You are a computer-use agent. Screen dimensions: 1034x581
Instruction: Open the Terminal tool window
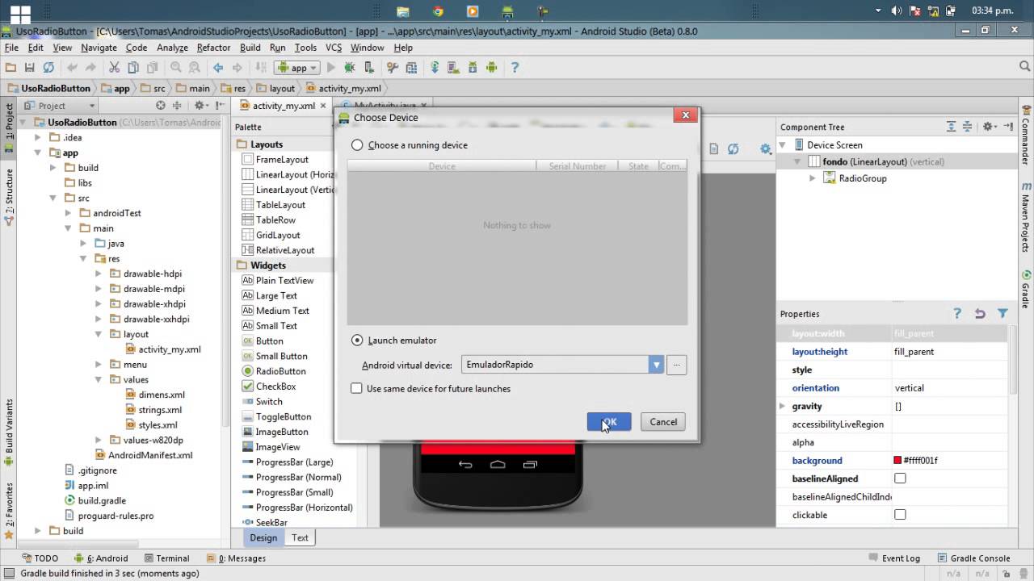pos(166,558)
